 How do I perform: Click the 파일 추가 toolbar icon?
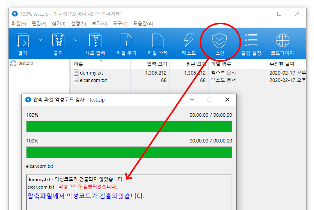pyautogui.click(x=126, y=40)
